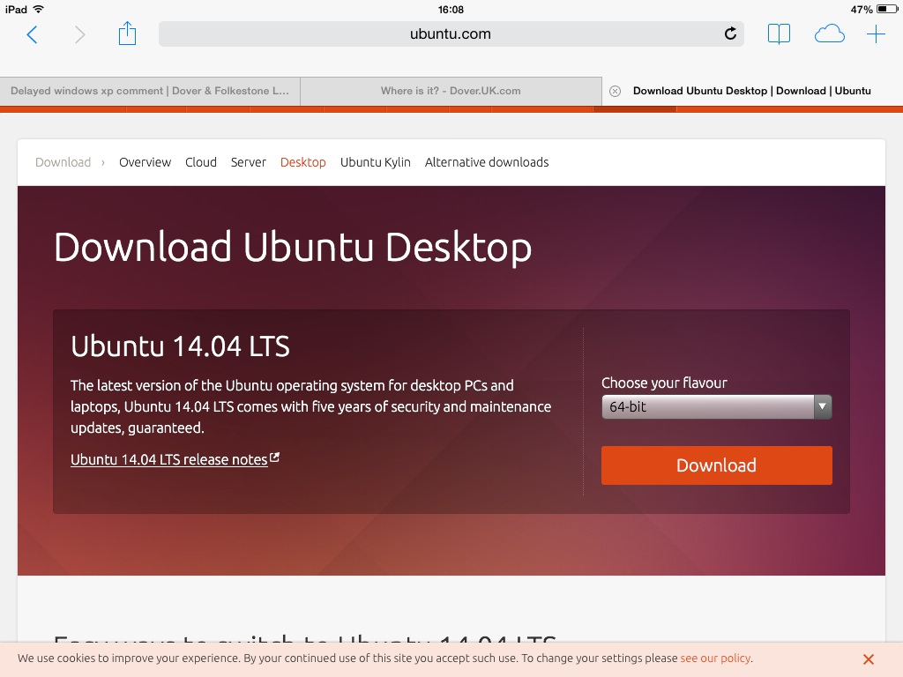The width and height of the screenshot is (903, 677).
Task: Open the Cloud nav item
Action: point(201,162)
